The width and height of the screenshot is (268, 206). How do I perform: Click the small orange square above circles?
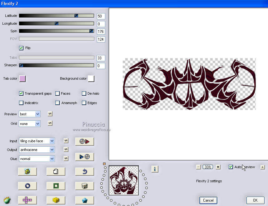pyautogui.click(x=104, y=164)
